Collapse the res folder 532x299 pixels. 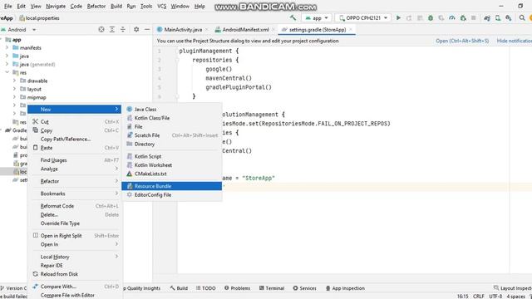[x=7, y=72]
